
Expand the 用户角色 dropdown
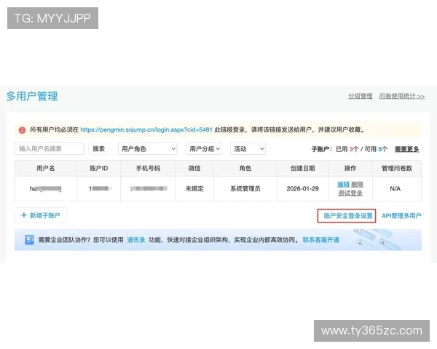click(147, 149)
